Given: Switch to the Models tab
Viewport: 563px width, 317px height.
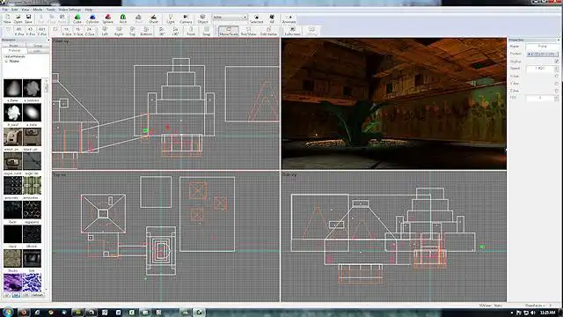Looking at the screenshot, I should (14, 46).
